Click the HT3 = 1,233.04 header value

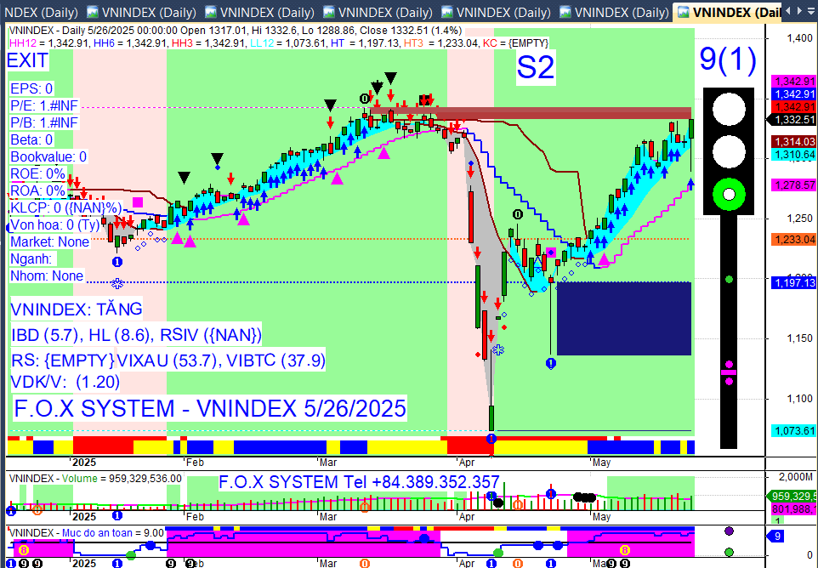click(440, 43)
